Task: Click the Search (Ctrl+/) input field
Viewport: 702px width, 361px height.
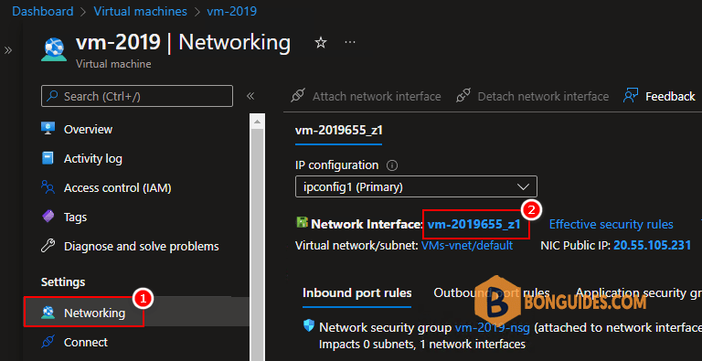Action: 137,96
